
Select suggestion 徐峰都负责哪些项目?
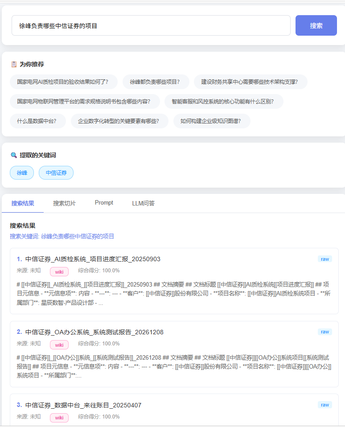156,82
